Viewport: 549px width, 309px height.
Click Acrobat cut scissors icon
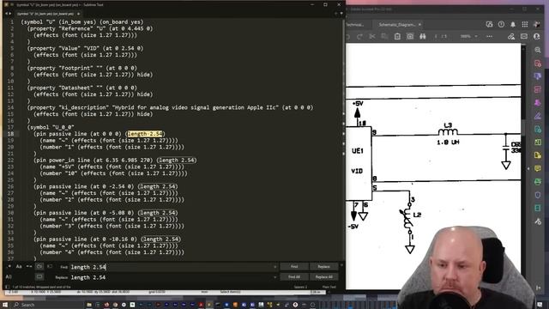(x=372, y=36)
